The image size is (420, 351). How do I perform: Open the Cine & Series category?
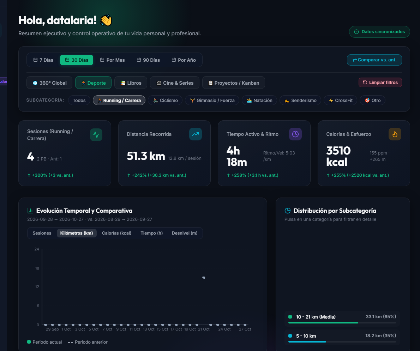[x=175, y=83]
